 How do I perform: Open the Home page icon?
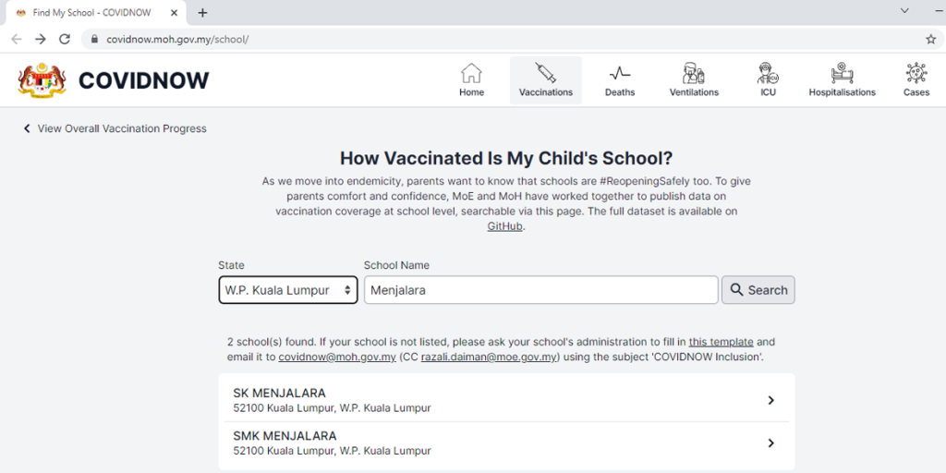pyautogui.click(x=471, y=74)
